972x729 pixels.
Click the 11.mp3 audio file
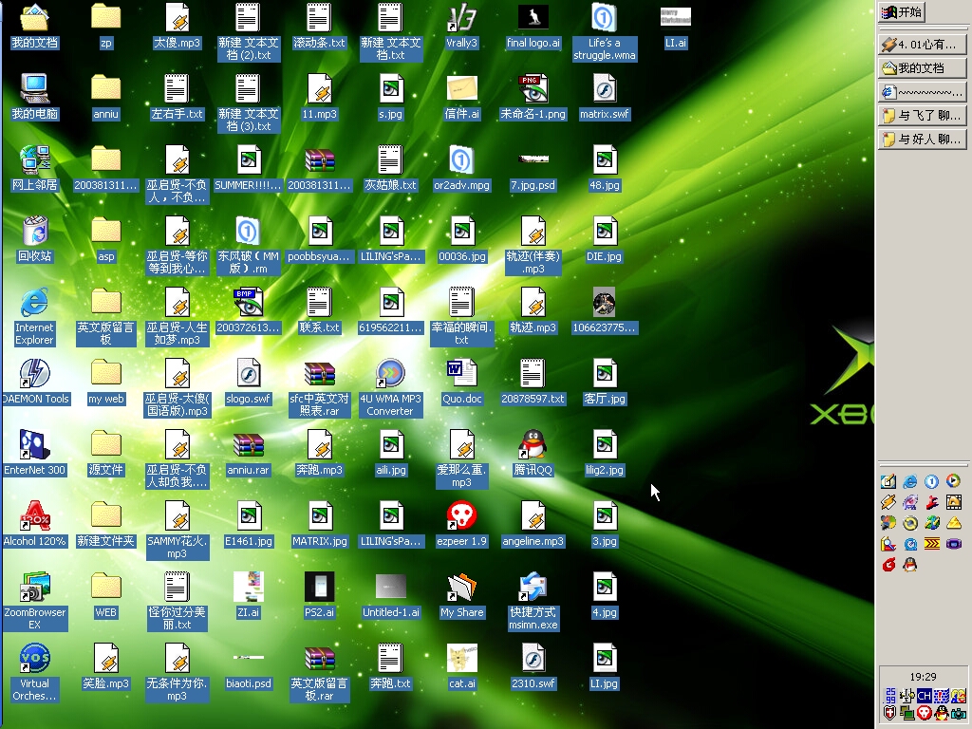click(319, 97)
